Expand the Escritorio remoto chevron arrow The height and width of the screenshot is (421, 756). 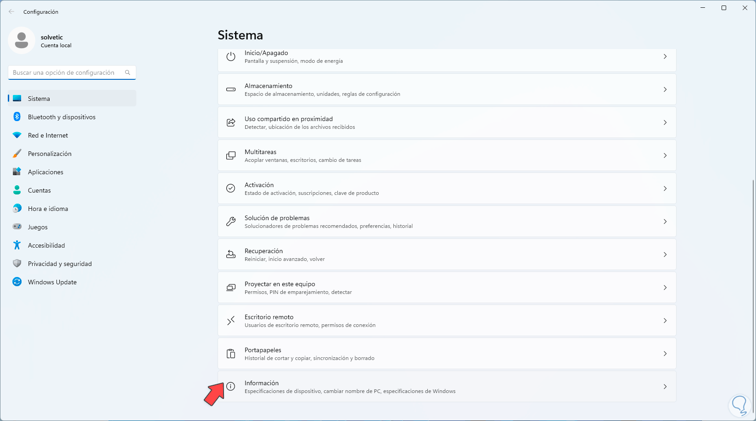coord(665,321)
